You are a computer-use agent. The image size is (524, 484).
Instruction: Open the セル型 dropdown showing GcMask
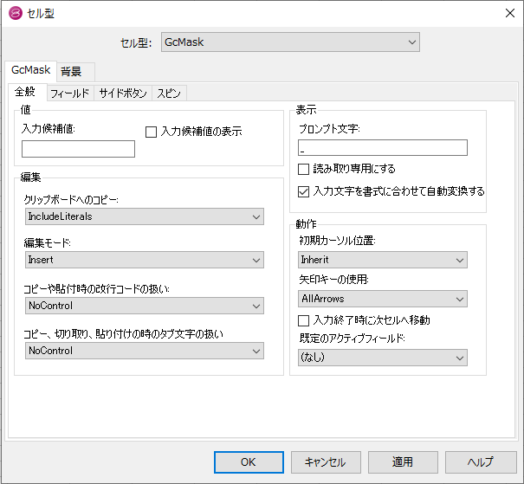point(290,42)
